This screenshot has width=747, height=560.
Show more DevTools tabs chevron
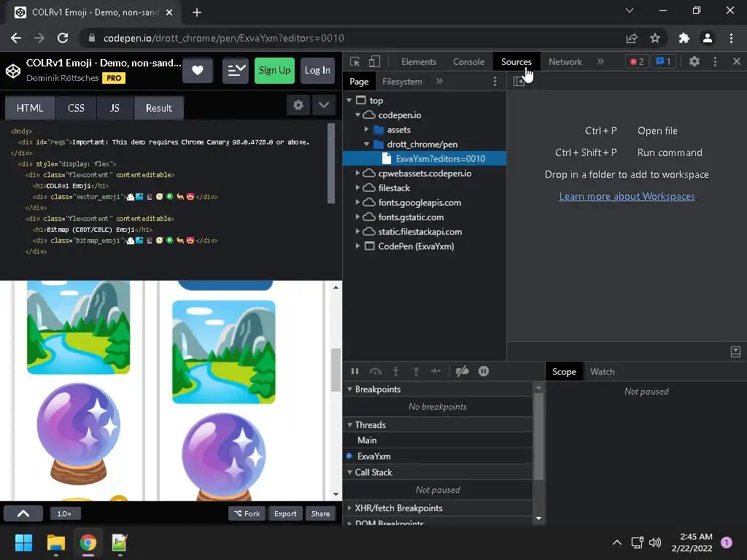pos(600,61)
